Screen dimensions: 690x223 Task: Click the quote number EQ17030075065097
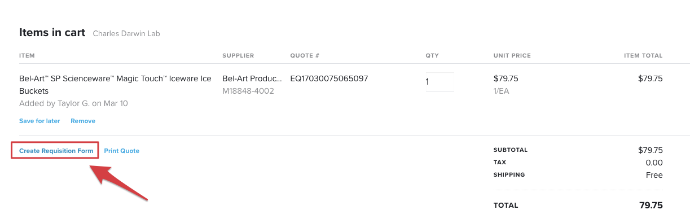pyautogui.click(x=329, y=78)
